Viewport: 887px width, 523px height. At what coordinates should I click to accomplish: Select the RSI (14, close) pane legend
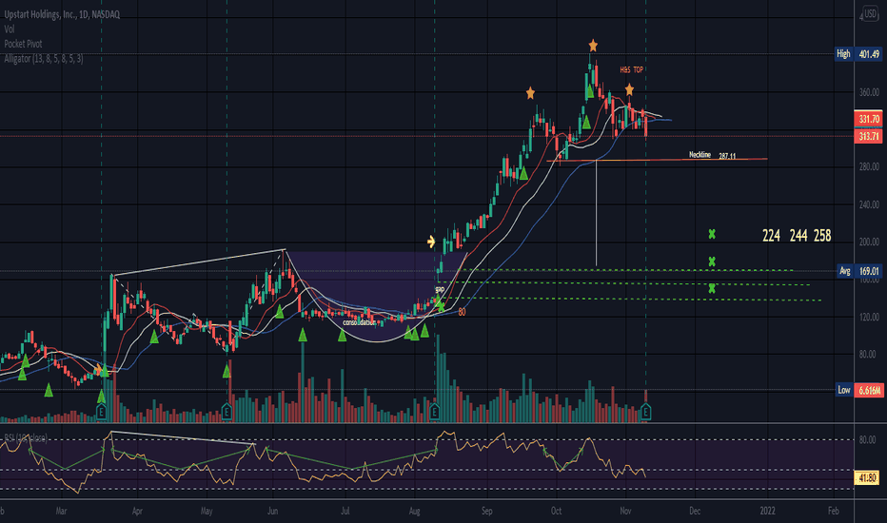pos(26,437)
